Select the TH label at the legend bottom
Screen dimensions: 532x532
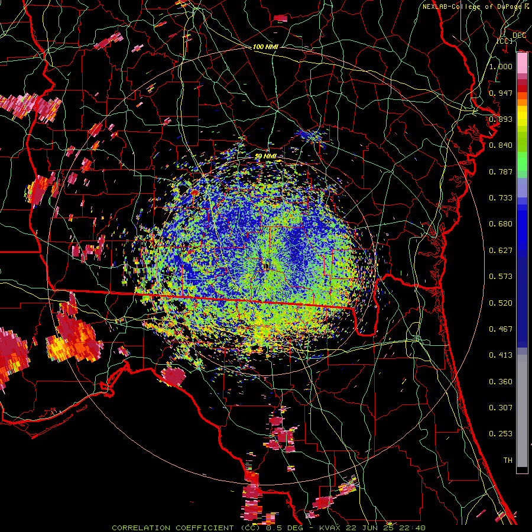click(x=508, y=460)
